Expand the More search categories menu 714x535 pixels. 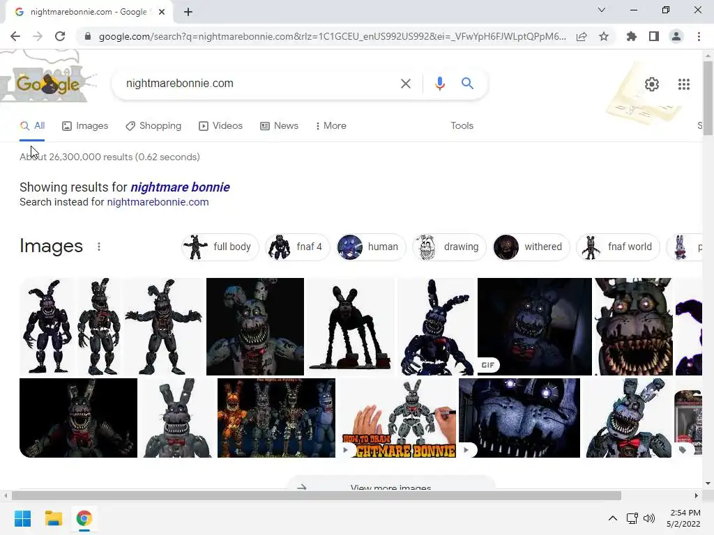(x=331, y=125)
